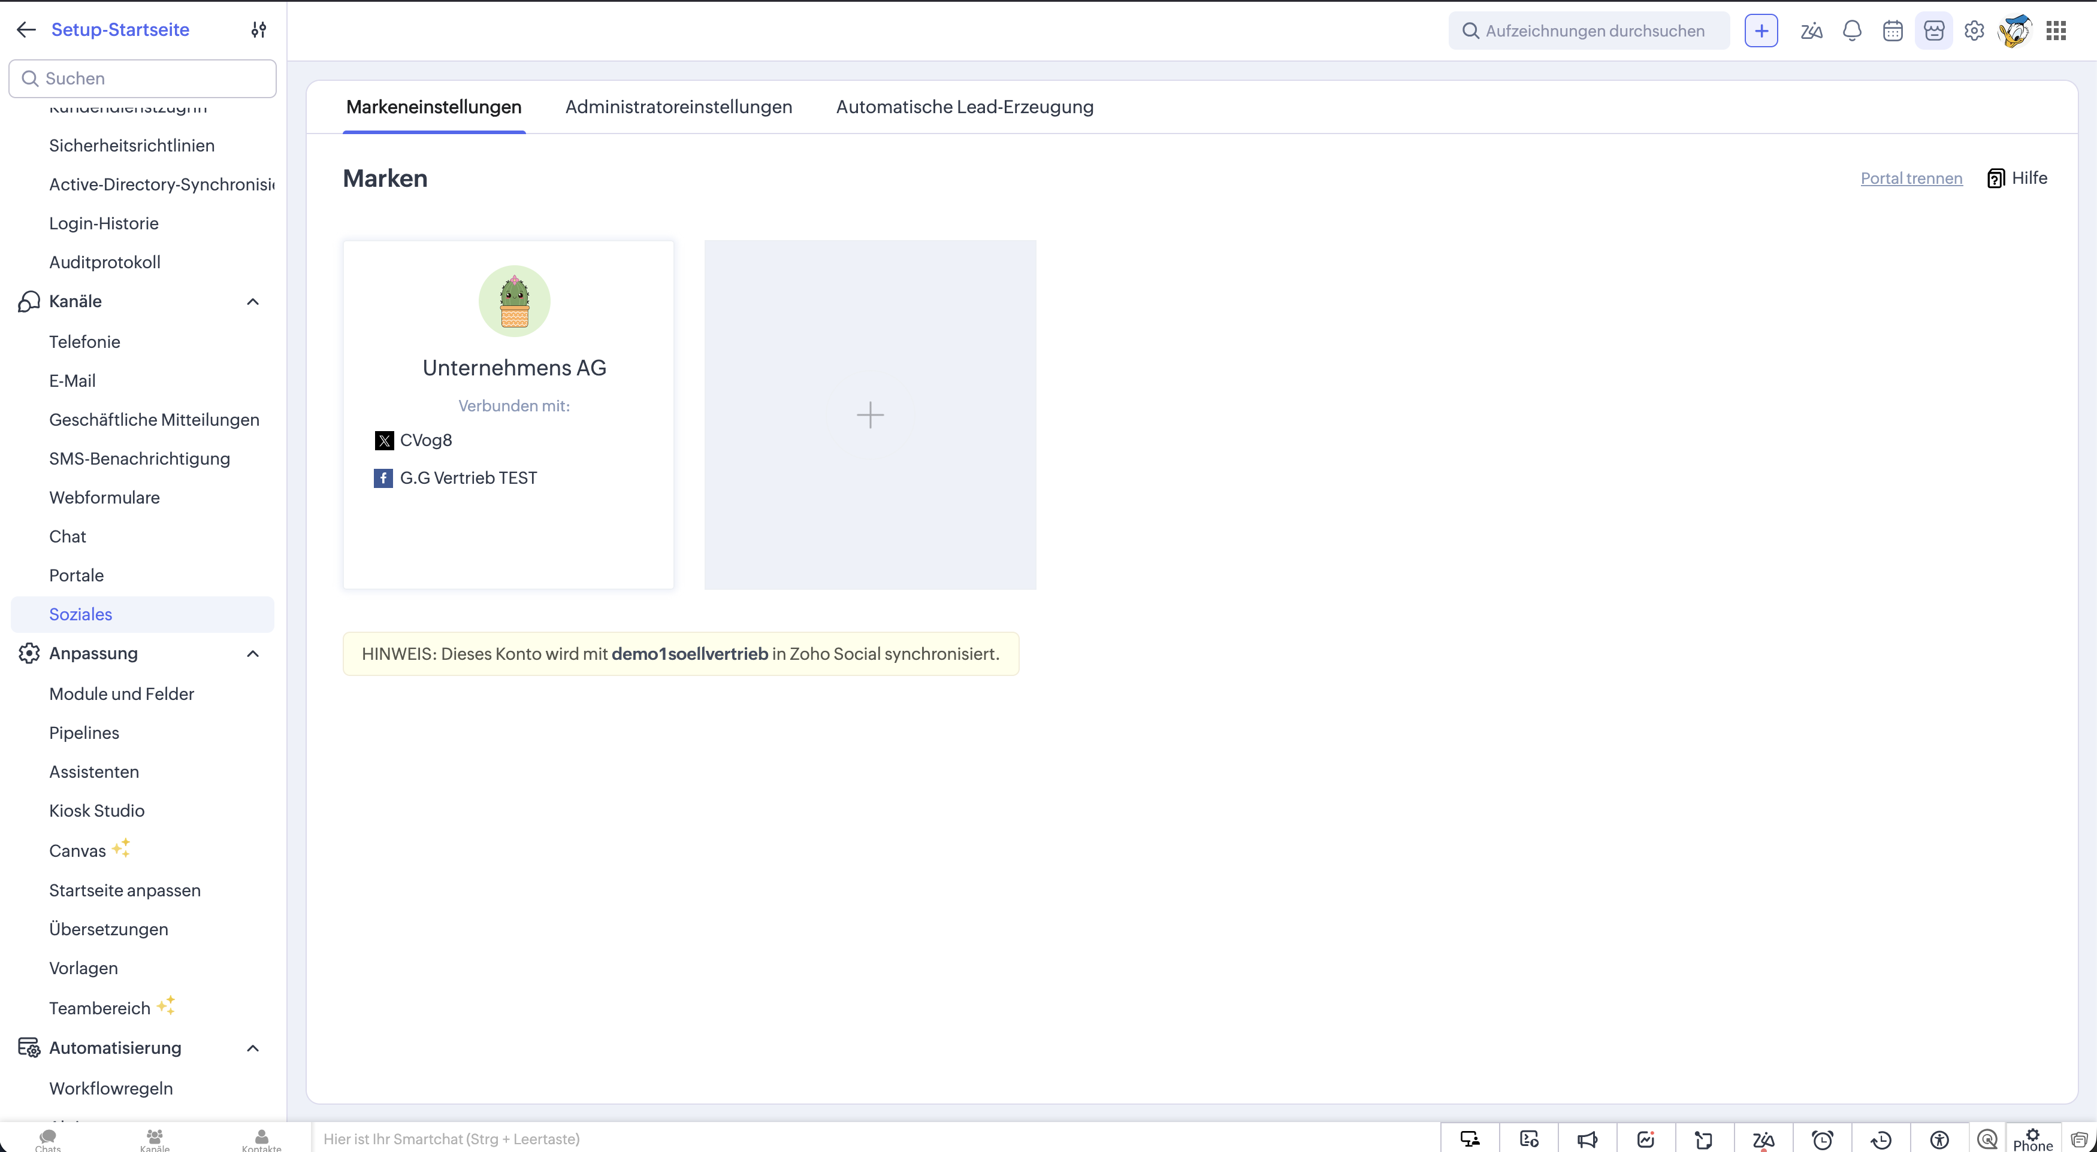The width and height of the screenshot is (2097, 1152).
Task: Open Module und Felder
Action: pyautogui.click(x=121, y=694)
